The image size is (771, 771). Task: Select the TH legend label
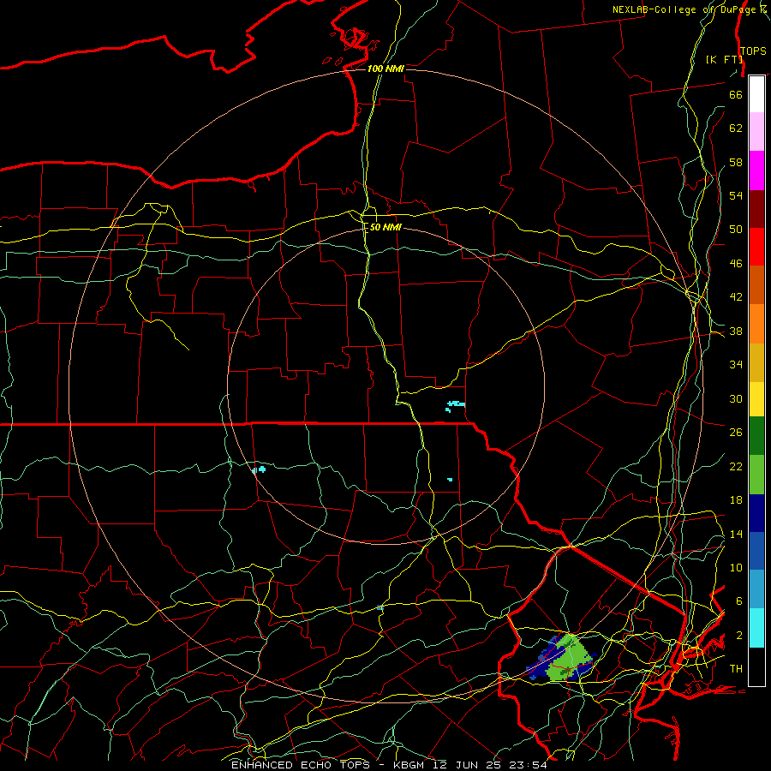736,669
